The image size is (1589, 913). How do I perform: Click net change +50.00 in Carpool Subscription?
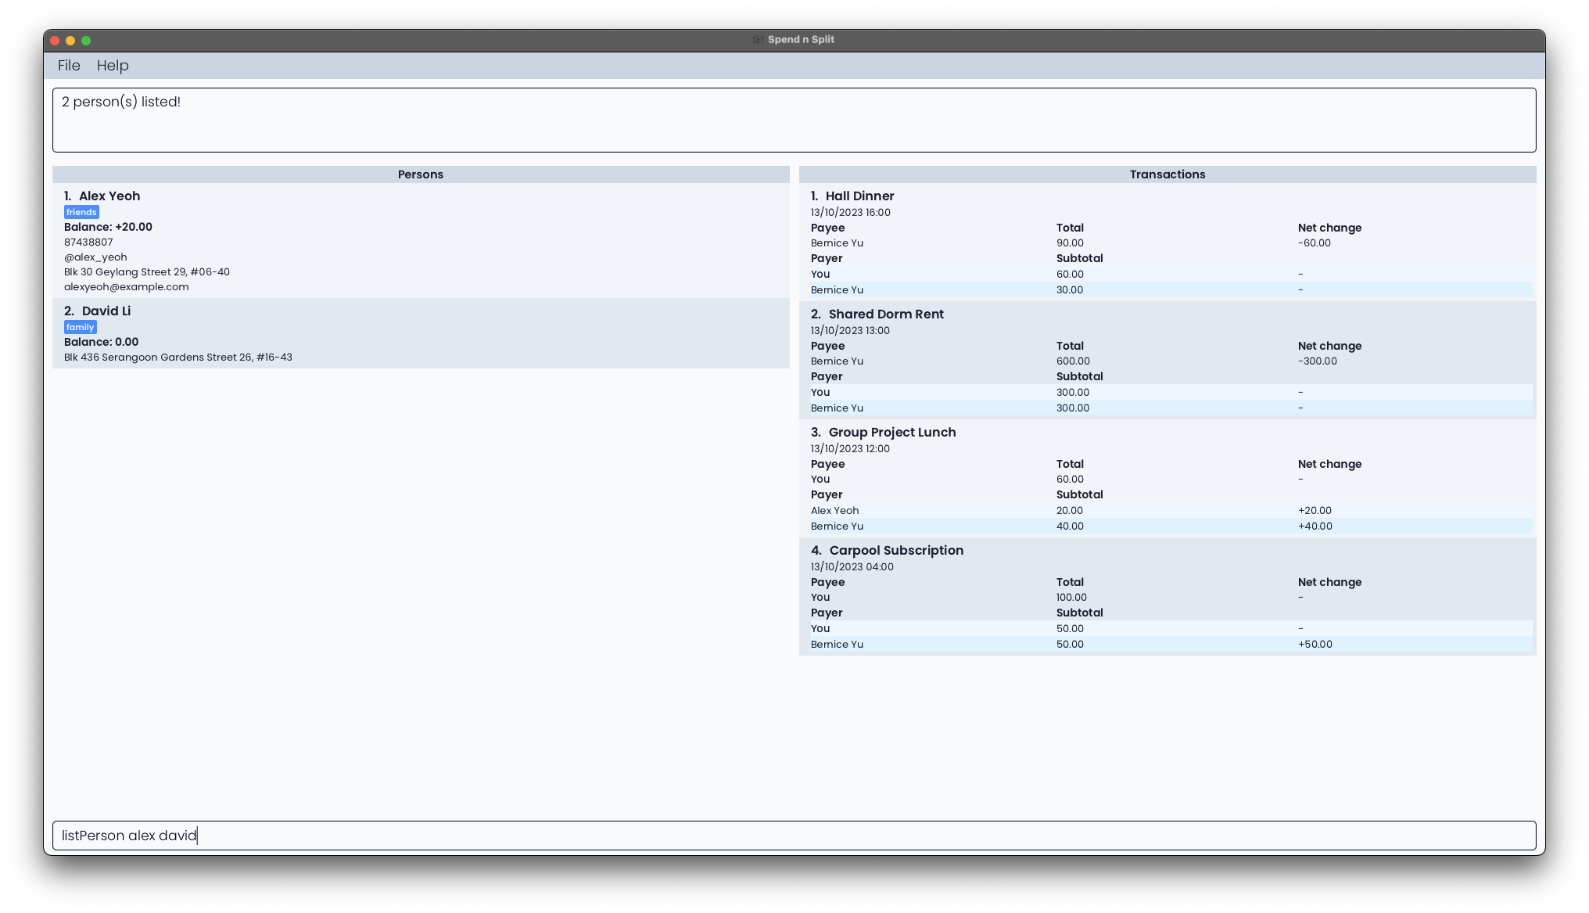tap(1315, 645)
